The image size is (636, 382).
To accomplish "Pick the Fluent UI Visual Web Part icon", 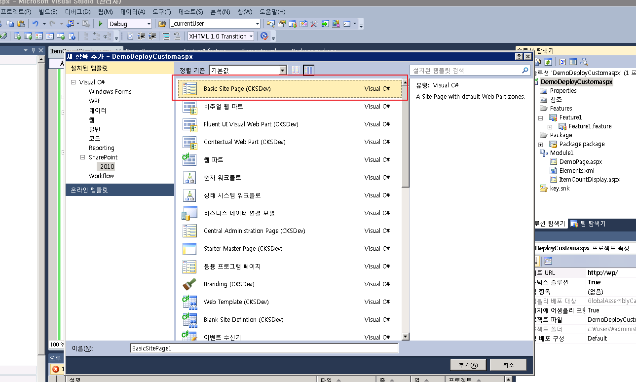I will 189,124.
